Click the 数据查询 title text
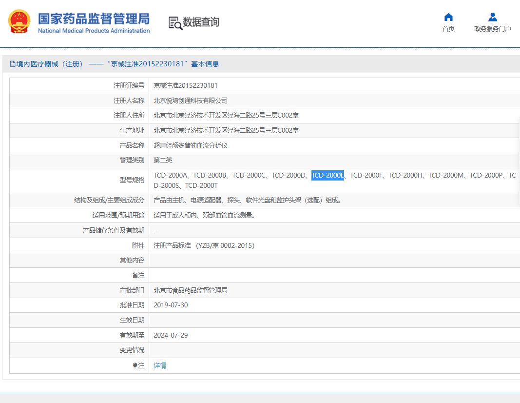The height and width of the screenshot is (403, 520). [x=201, y=22]
